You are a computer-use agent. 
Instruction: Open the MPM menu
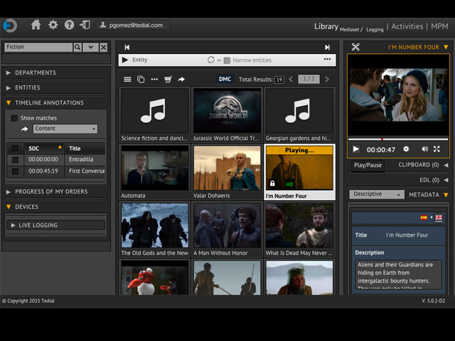(x=439, y=26)
